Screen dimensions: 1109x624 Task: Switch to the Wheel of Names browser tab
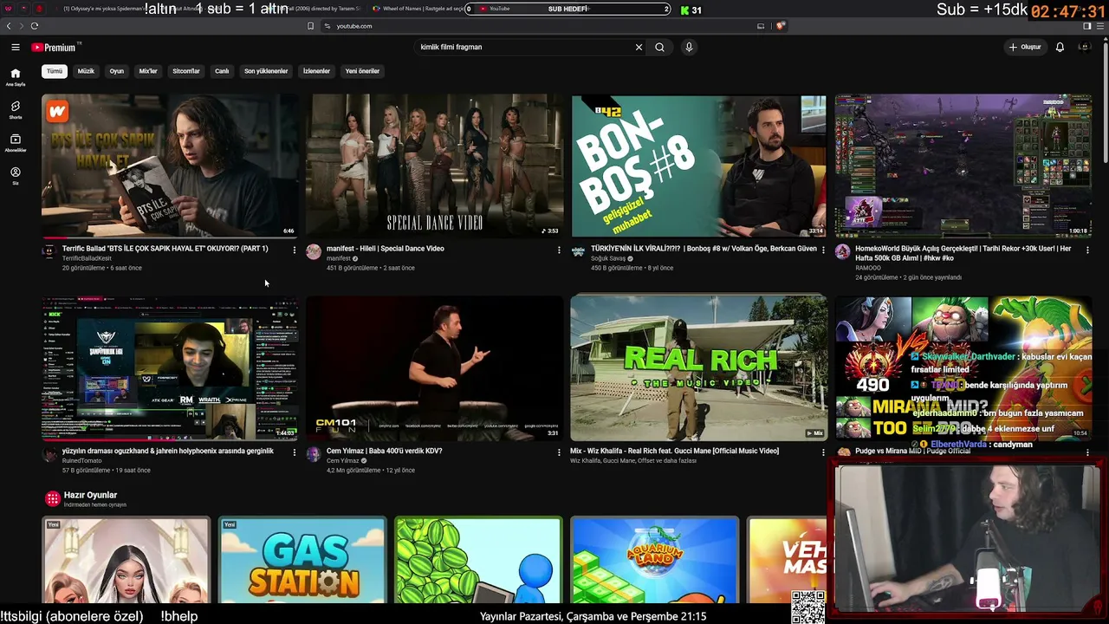tap(419, 9)
